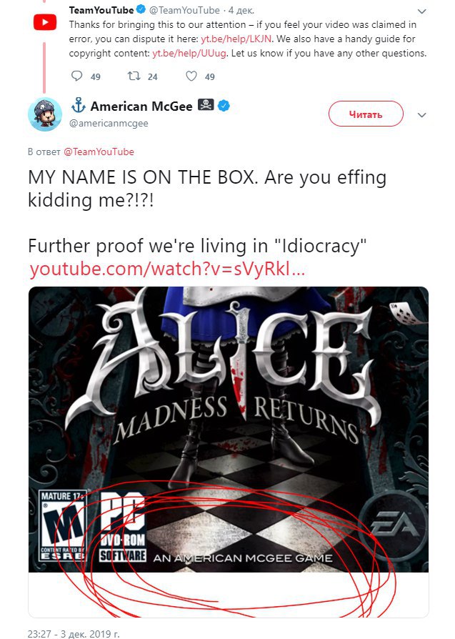Open the yt.be/help/UUug copyright guide link
Screen dimensions: 455x639
(189, 54)
